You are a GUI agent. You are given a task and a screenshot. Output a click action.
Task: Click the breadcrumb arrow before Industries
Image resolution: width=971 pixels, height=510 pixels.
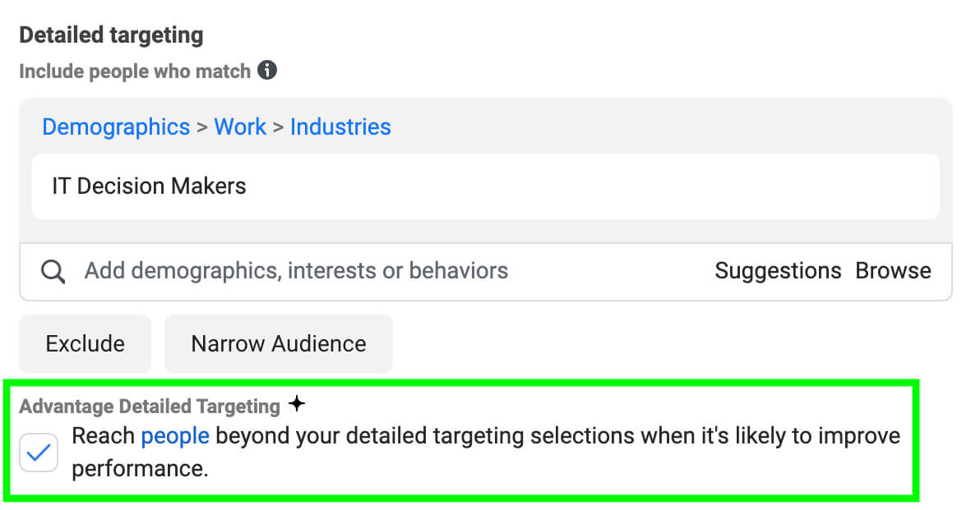279,128
